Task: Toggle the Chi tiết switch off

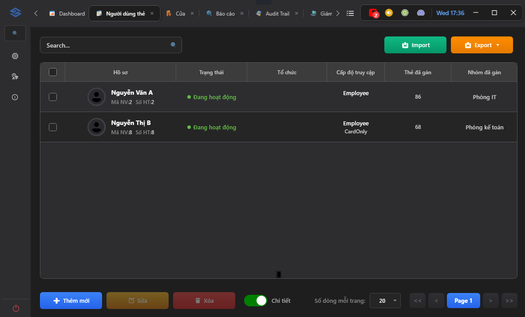Action: tap(256, 301)
